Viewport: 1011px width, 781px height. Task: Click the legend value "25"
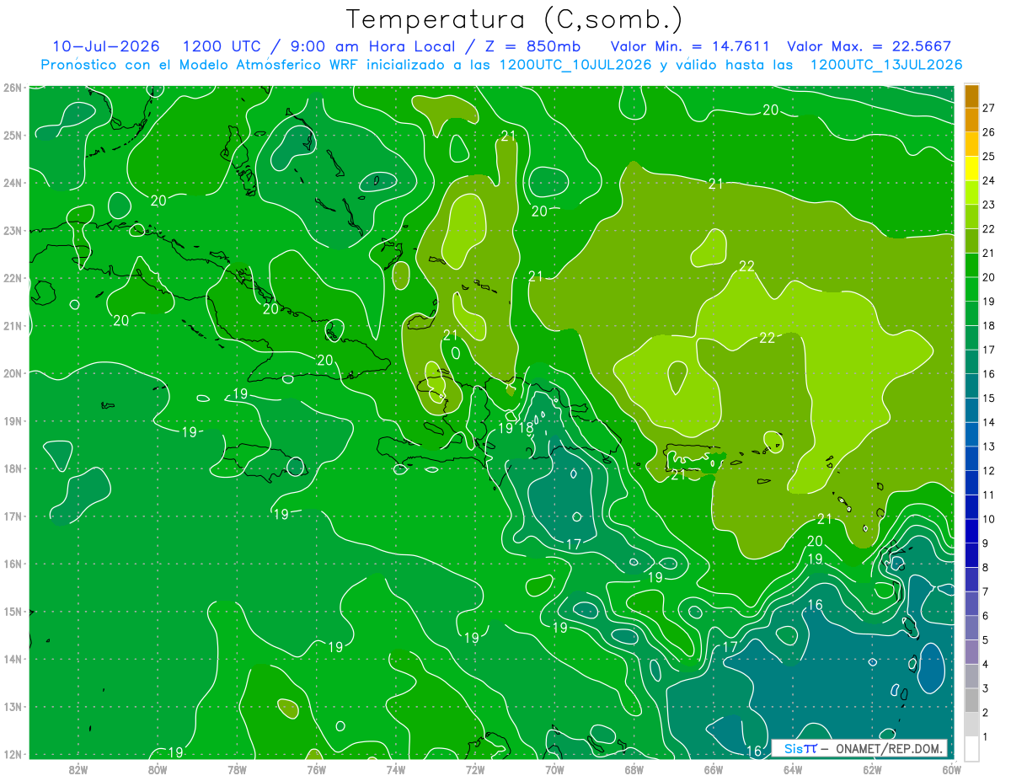(x=989, y=156)
